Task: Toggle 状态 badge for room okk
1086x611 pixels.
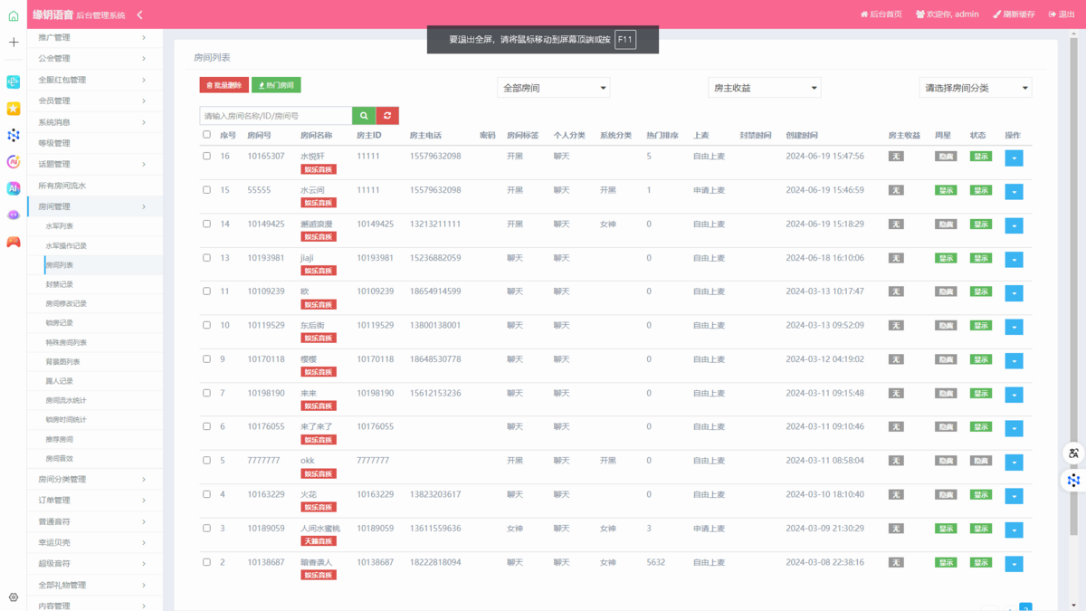Action: pyautogui.click(x=981, y=461)
